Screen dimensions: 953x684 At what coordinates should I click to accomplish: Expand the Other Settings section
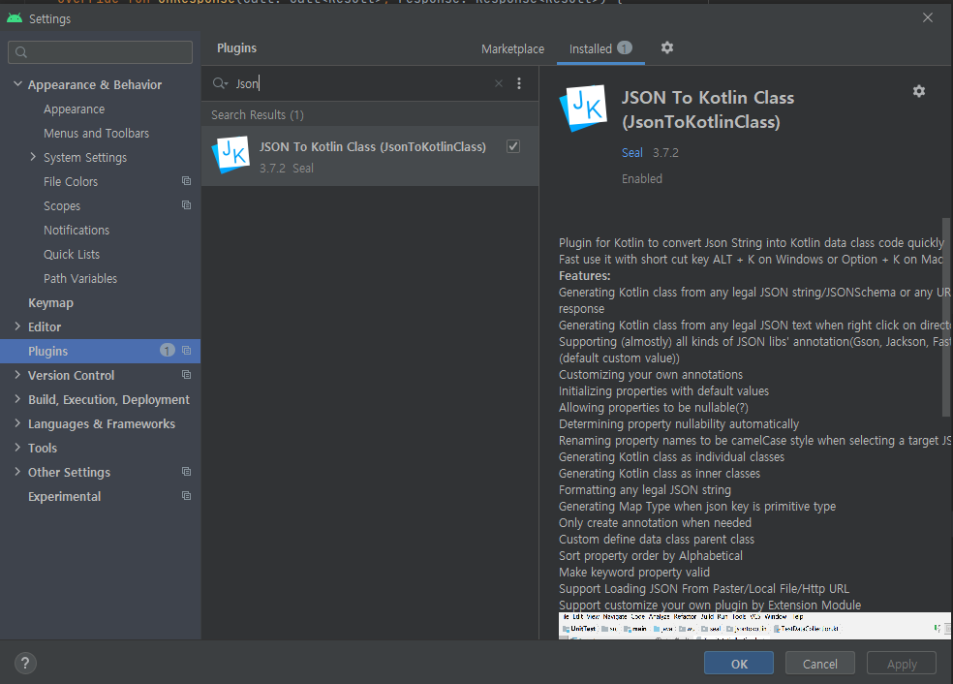coord(17,472)
